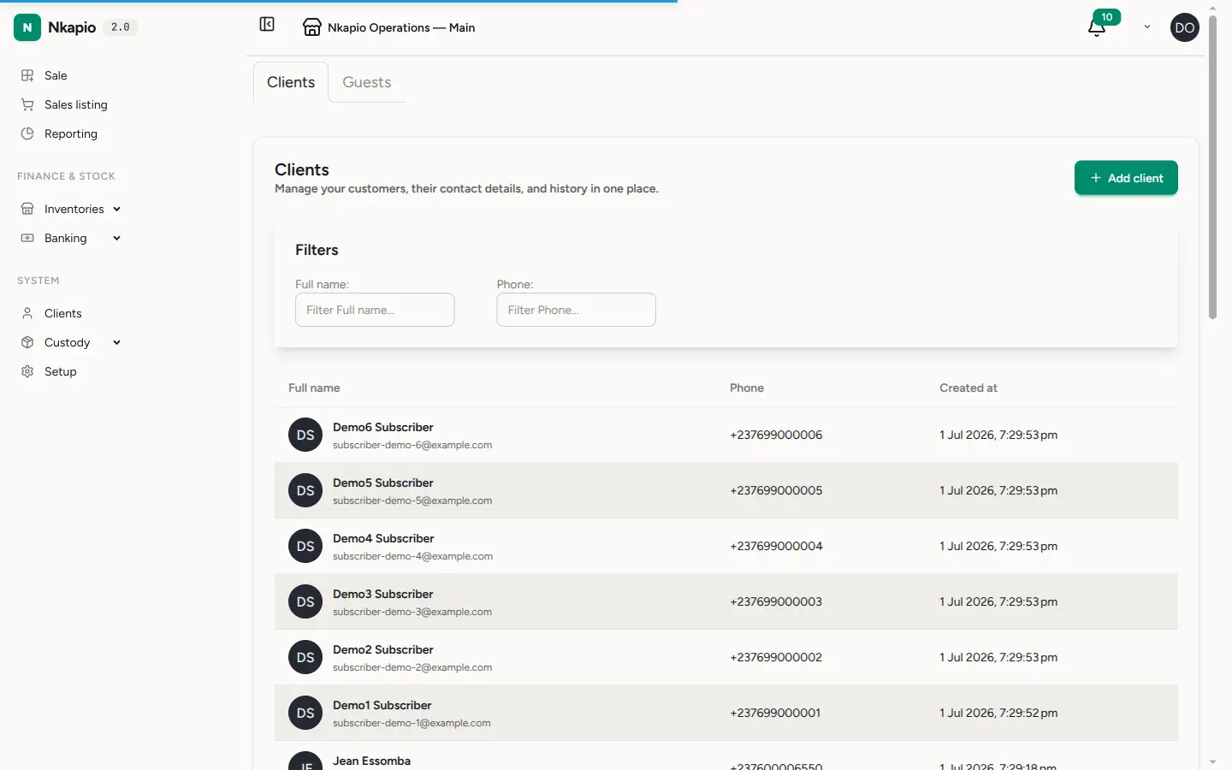Viewport: 1232px width, 770px height.
Task: Select the Clients tab
Action: coord(291,82)
